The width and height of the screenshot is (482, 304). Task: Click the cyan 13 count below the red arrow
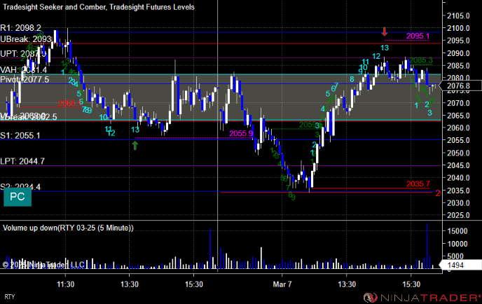(x=385, y=48)
